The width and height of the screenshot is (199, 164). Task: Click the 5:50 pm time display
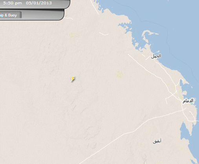(13, 3)
